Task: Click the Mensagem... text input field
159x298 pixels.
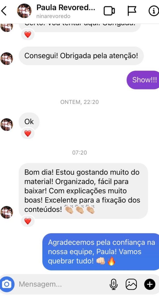Action: pos(63,284)
